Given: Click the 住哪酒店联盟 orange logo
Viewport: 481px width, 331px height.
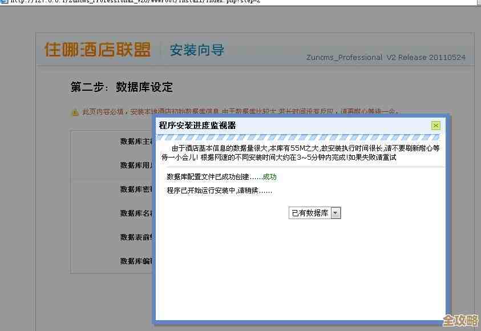Looking at the screenshot, I should tap(96, 50).
